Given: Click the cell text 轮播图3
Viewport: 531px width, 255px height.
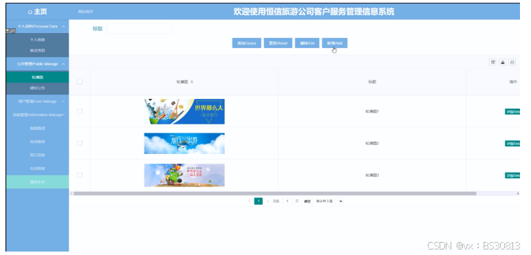Looking at the screenshot, I should 372,175.
